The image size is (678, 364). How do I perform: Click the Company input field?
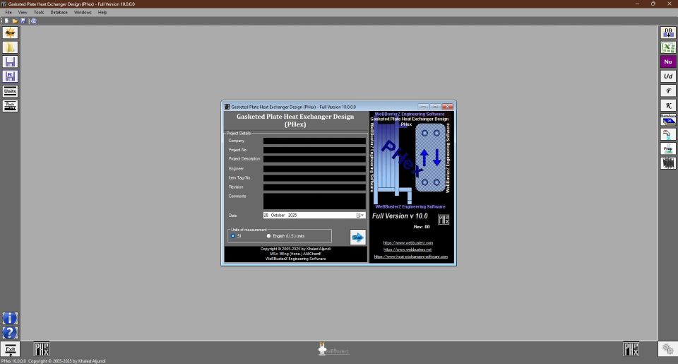[x=314, y=141]
